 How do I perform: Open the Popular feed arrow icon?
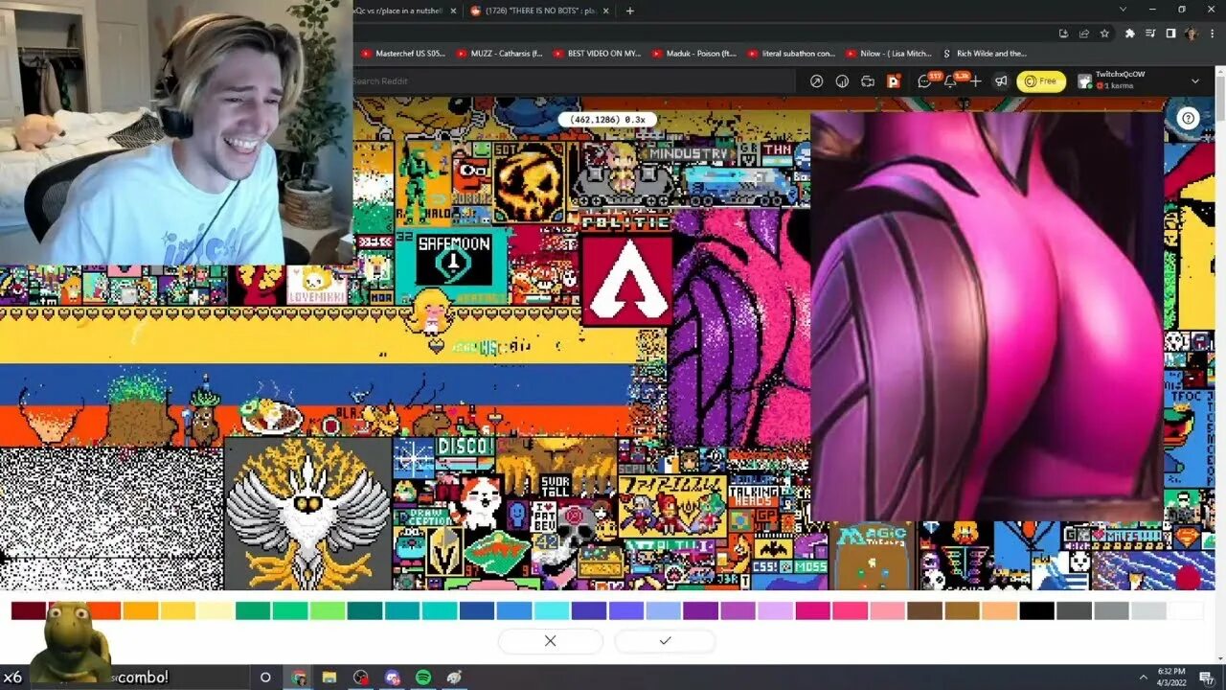click(816, 81)
